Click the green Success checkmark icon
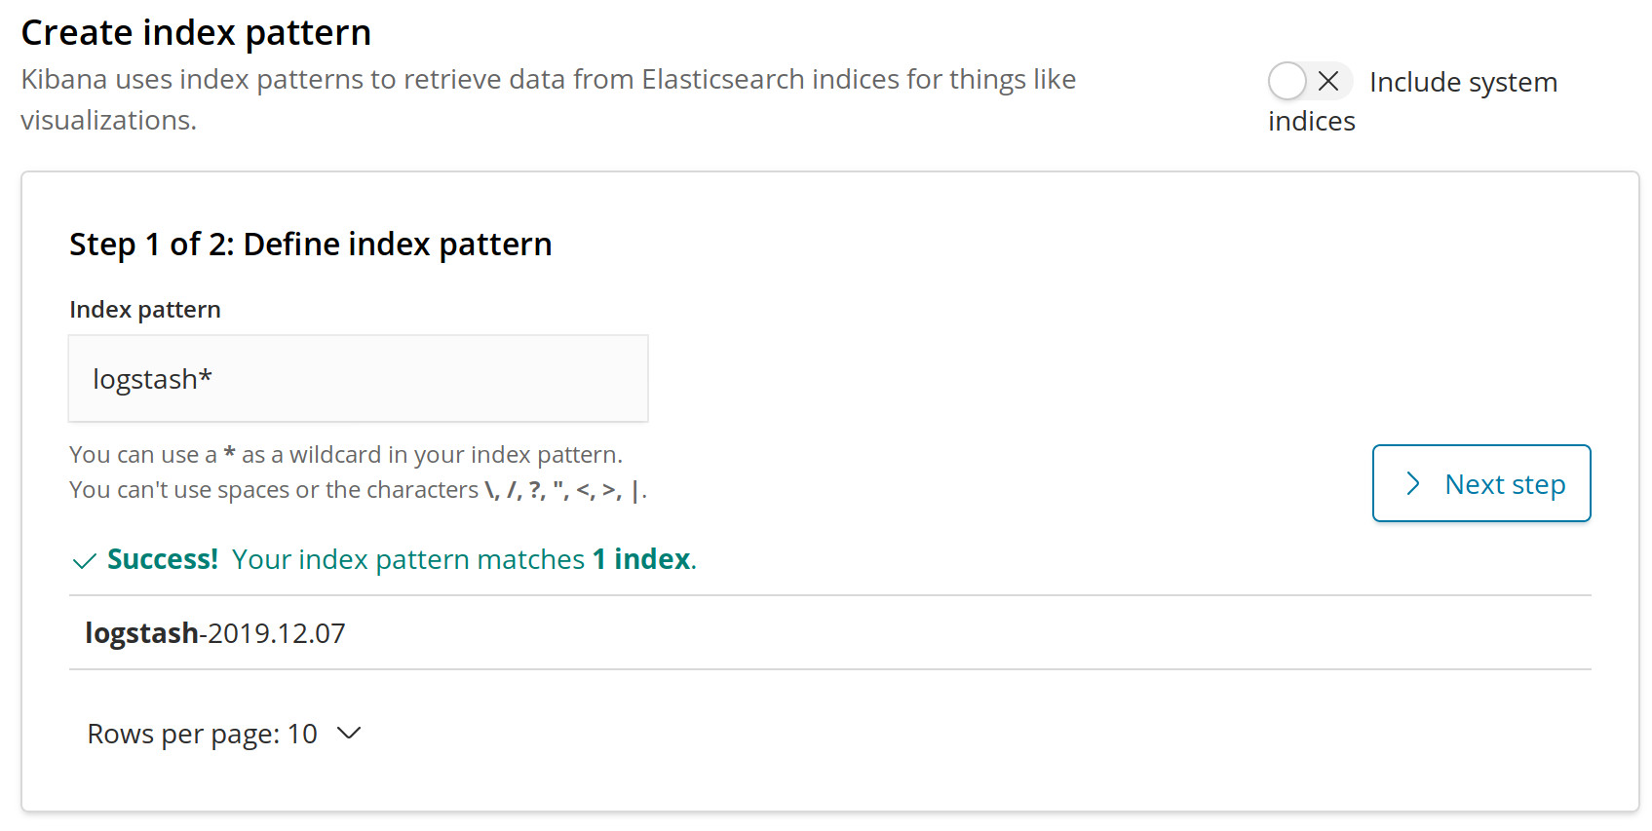The width and height of the screenshot is (1652, 831). click(x=85, y=561)
